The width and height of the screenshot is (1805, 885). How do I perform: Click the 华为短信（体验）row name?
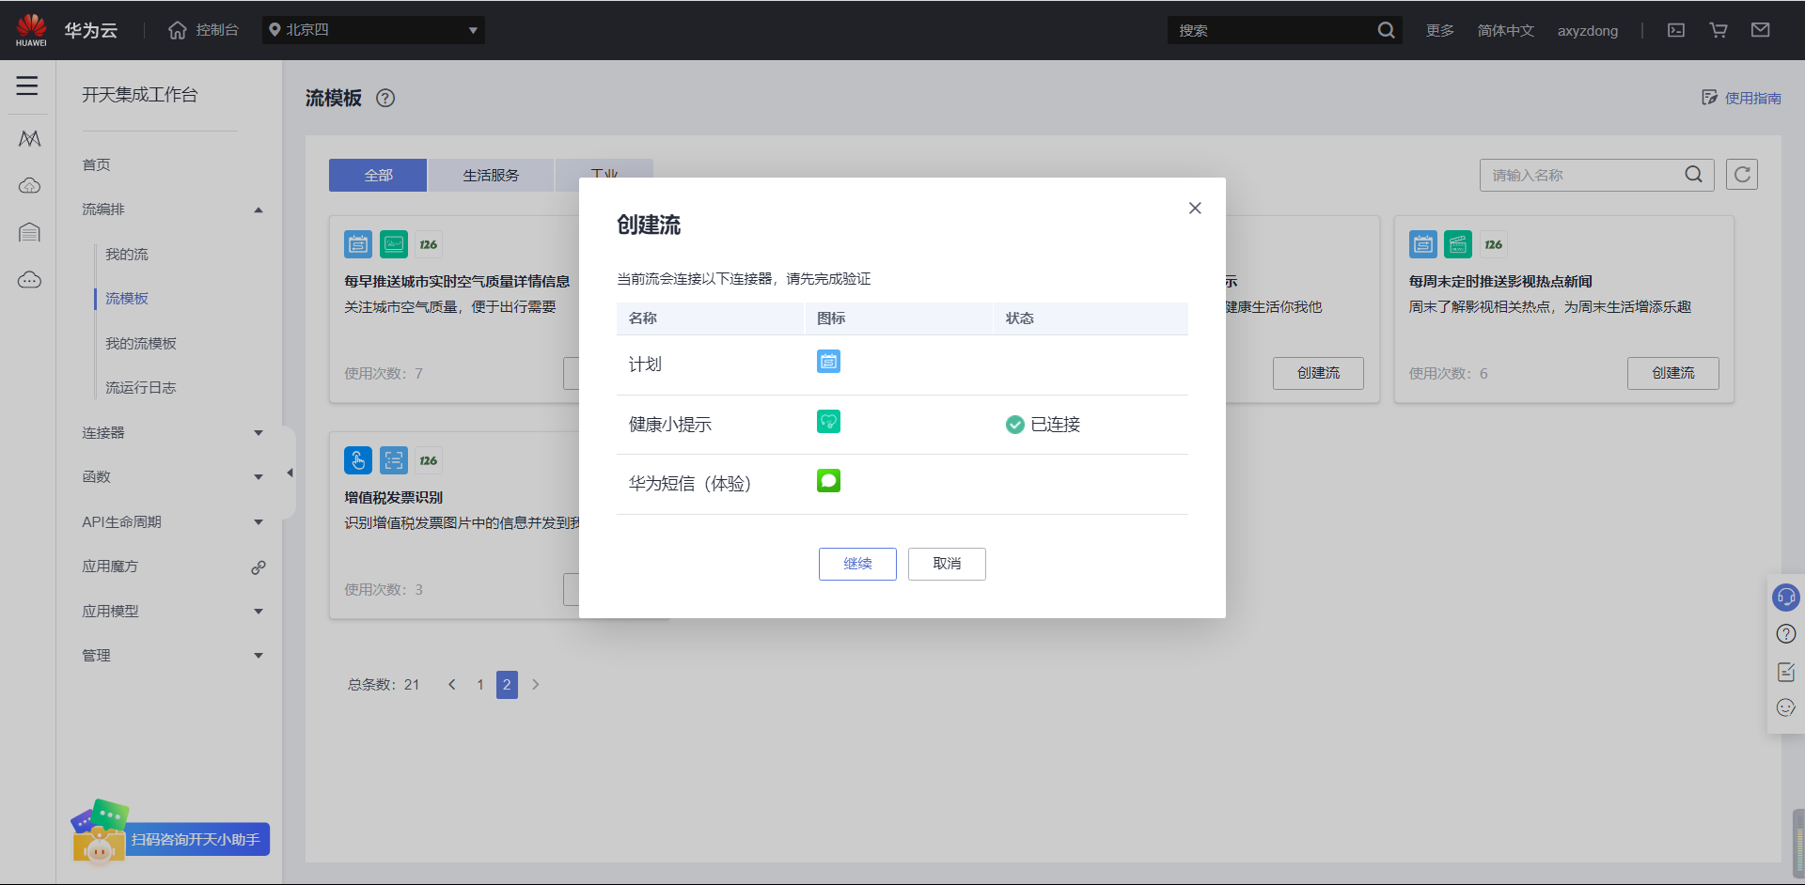689,484
